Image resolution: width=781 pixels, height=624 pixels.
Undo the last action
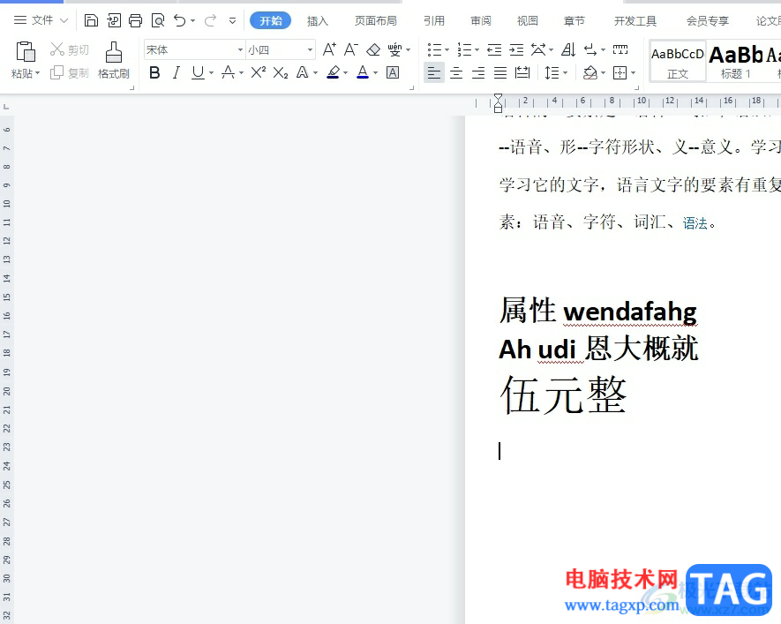pos(179,20)
